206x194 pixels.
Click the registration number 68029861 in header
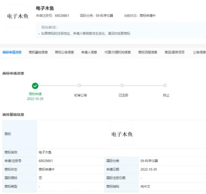pos(62,15)
